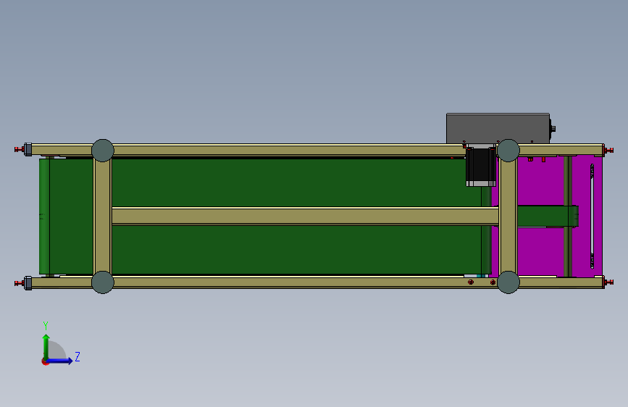The image size is (628, 407).
Task: Select the lower-left red tensioner bolt
Action: [20, 283]
